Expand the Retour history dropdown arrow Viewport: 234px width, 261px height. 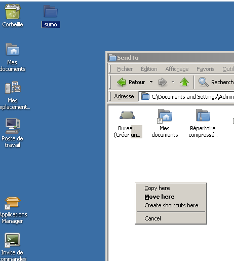(x=151, y=82)
